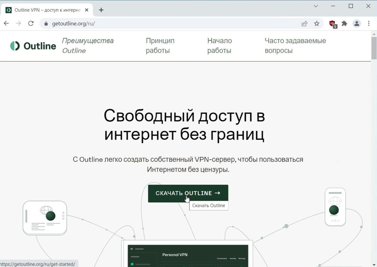
Task: Close the Outline VPN tab
Action: coord(87,10)
